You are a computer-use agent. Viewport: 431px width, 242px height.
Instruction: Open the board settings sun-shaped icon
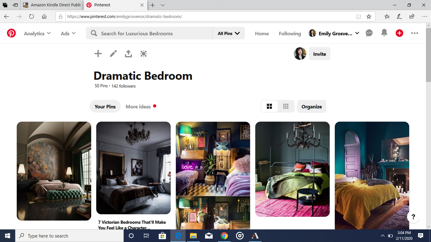click(x=144, y=54)
